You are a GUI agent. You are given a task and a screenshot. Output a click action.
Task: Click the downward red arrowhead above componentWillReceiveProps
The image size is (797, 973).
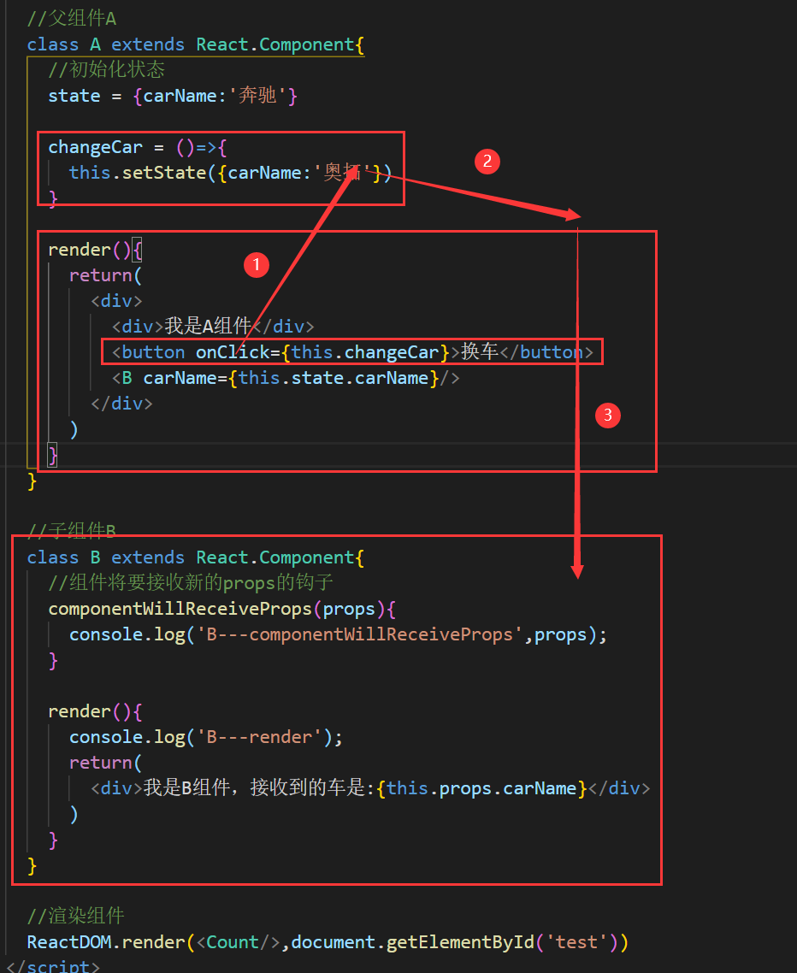coord(578,568)
